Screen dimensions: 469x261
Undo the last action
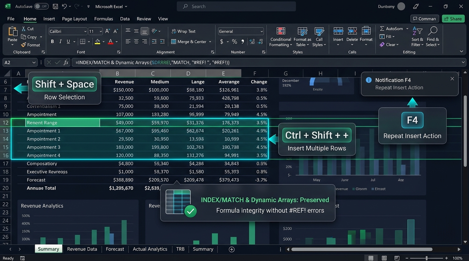64,6
